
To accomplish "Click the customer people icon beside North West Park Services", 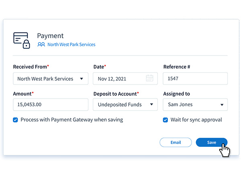I will point(41,45).
